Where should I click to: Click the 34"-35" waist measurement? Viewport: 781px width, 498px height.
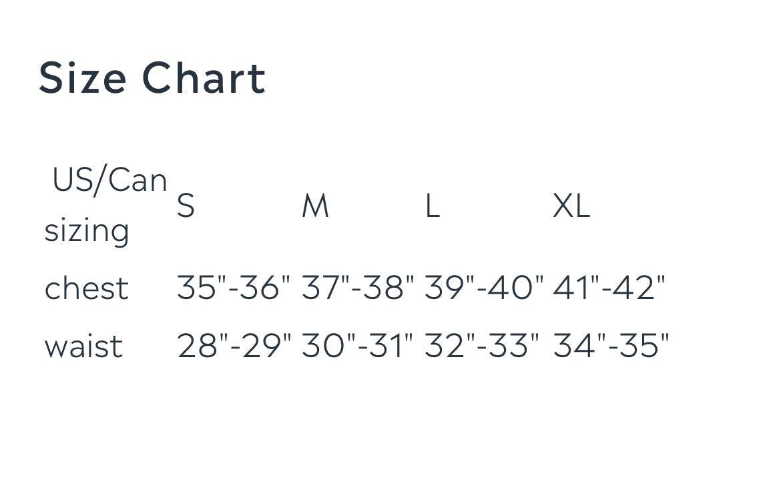[x=611, y=346]
